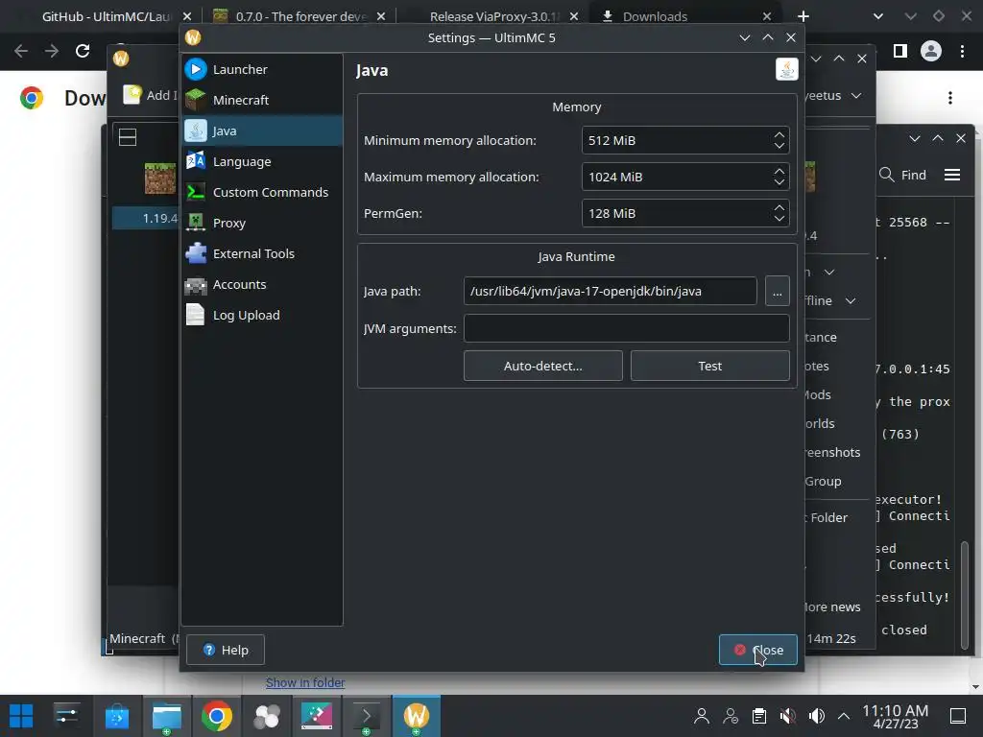Open the Windows-style start menu
The height and width of the screenshot is (737, 983).
coord(21,716)
